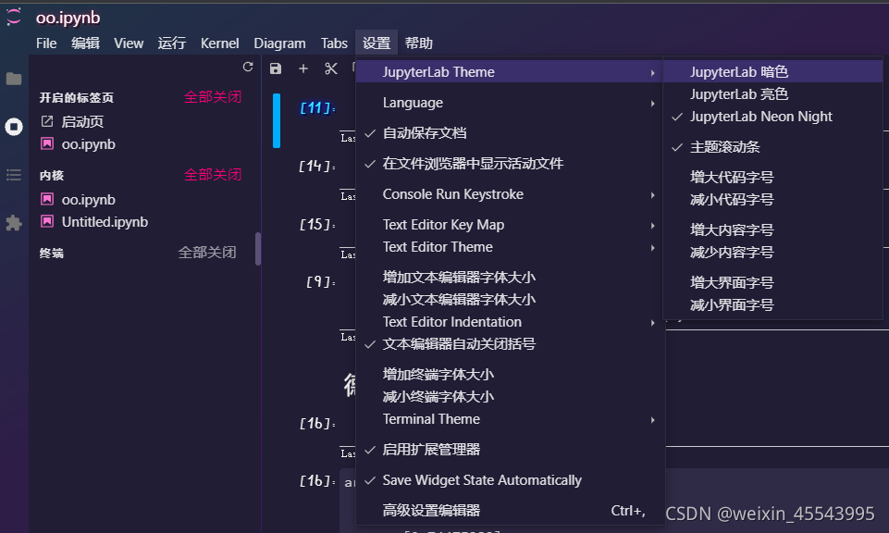Expand Text Editor Indentation submenu

click(x=511, y=322)
